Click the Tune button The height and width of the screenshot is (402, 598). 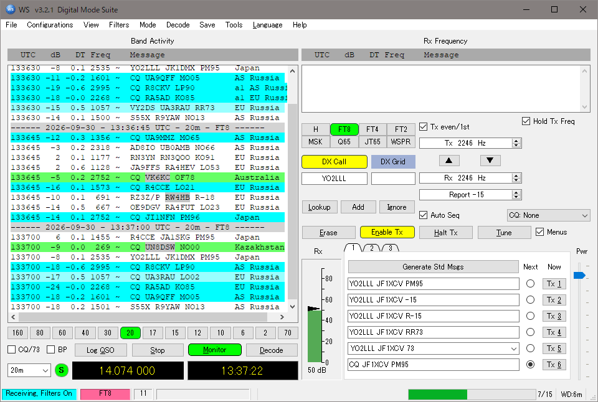point(504,233)
